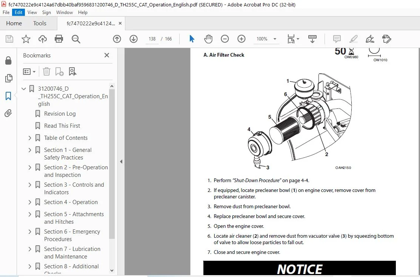The height and width of the screenshot is (277, 420).
Task: Open the find text magnifier icon
Action: [x=76, y=39]
